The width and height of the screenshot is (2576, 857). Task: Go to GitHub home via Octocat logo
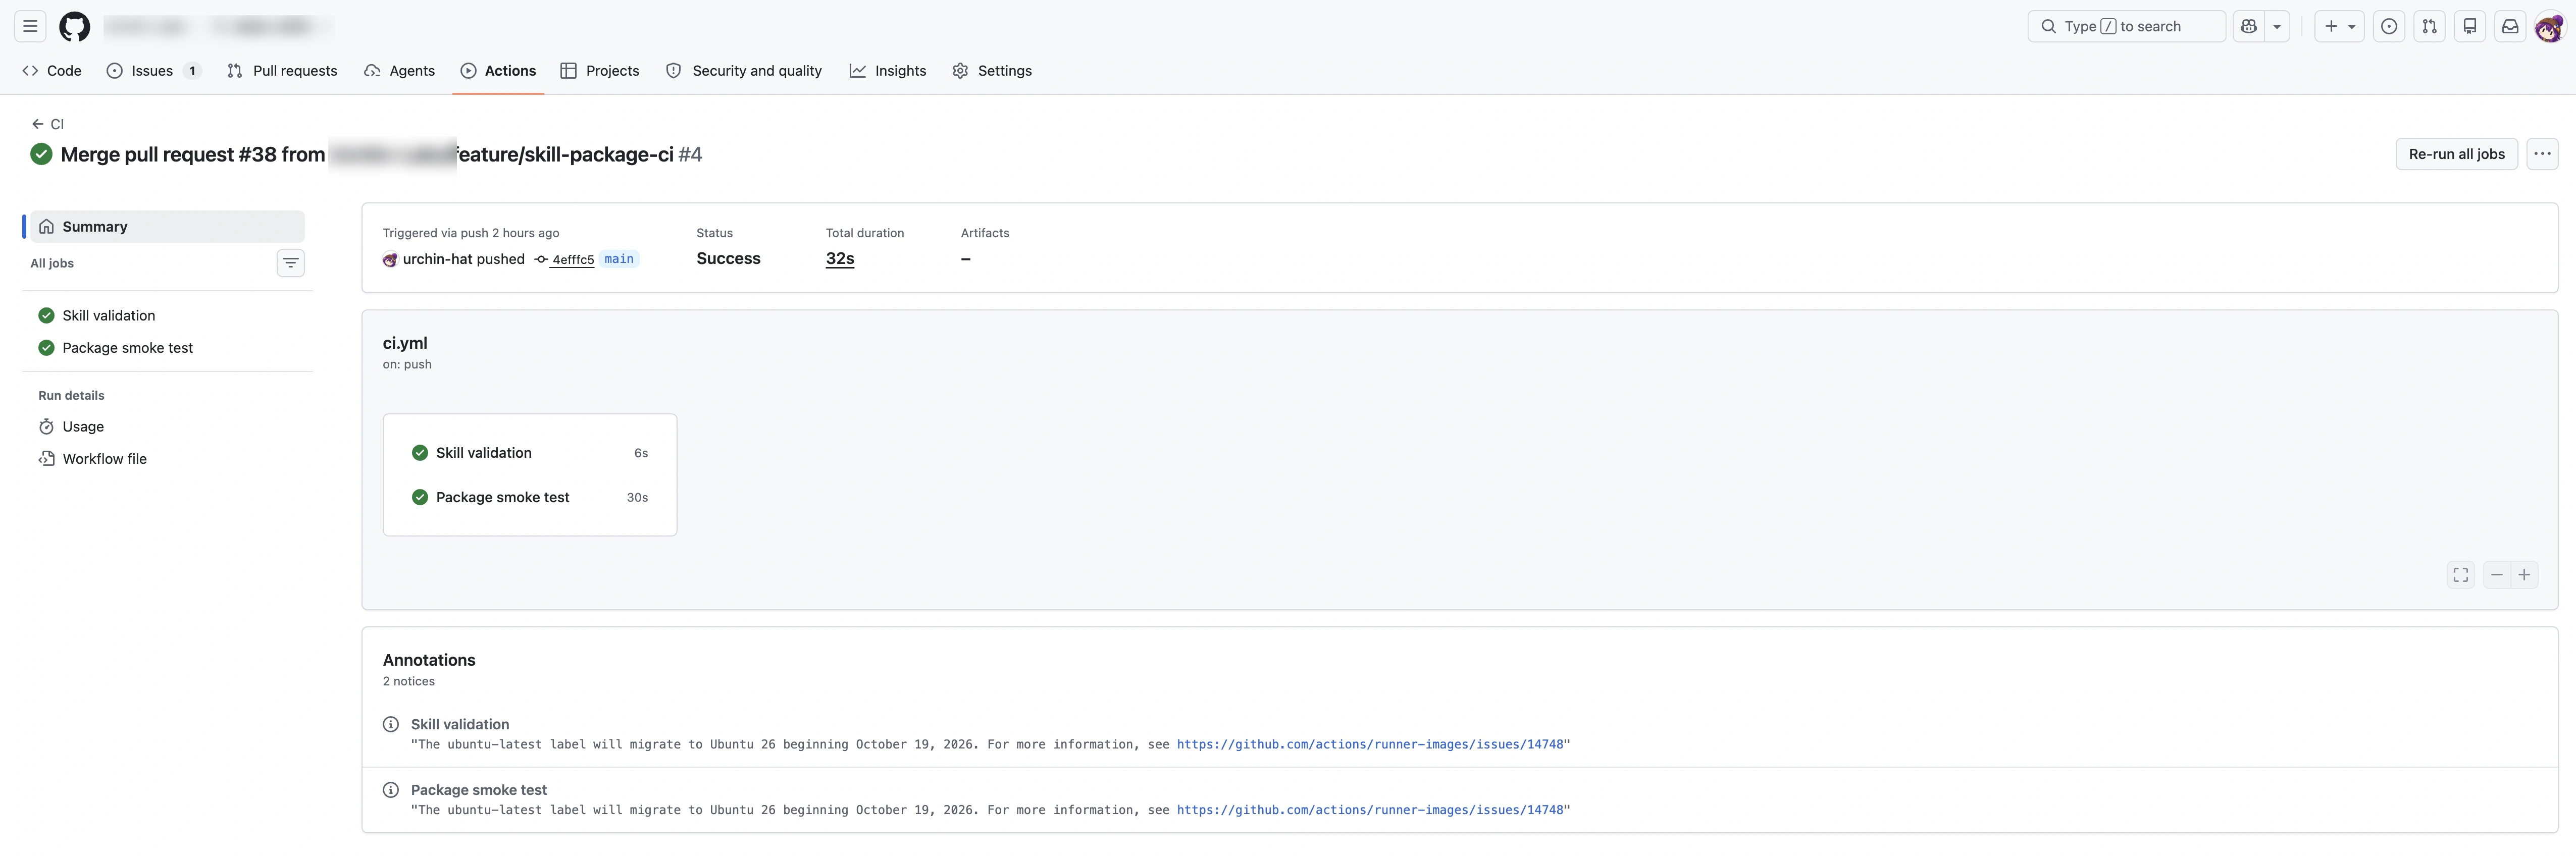tap(74, 26)
